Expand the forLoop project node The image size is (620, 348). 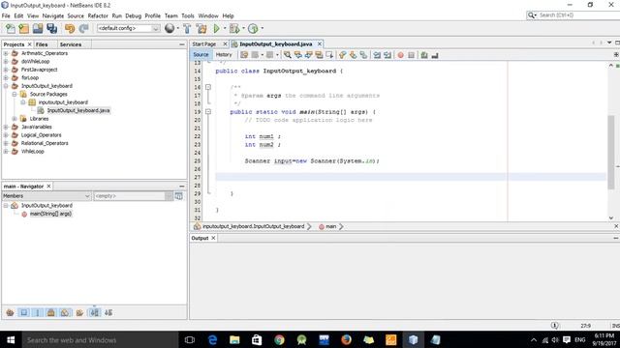pyautogui.click(x=6, y=77)
